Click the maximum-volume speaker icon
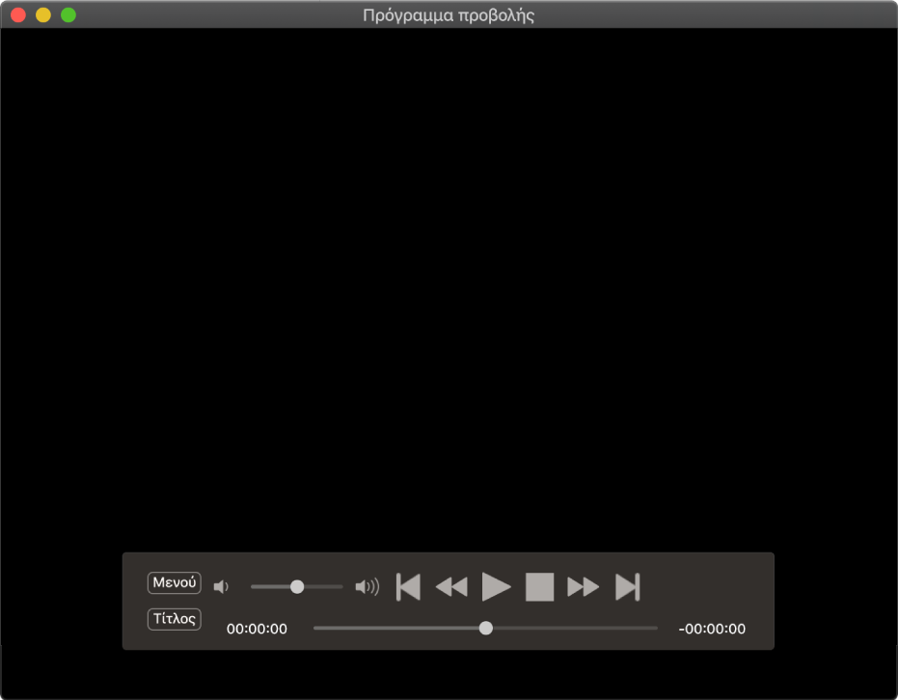 click(x=367, y=586)
